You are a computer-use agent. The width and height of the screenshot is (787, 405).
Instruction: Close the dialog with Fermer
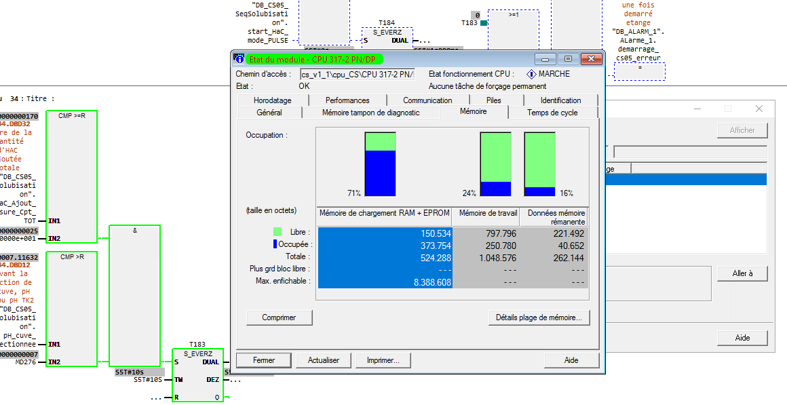point(263,360)
